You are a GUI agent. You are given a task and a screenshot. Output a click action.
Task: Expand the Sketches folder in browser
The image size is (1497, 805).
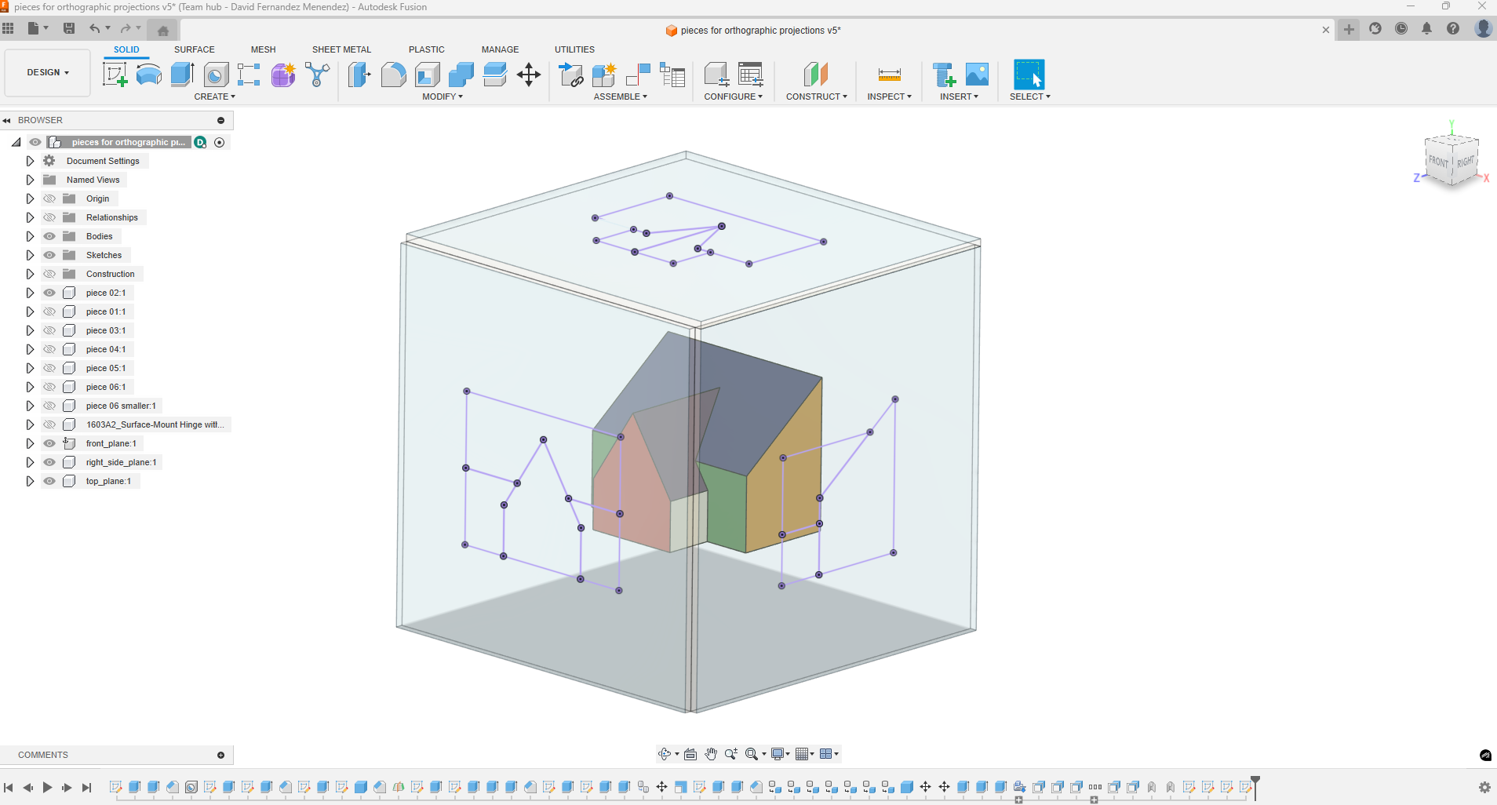click(x=30, y=254)
